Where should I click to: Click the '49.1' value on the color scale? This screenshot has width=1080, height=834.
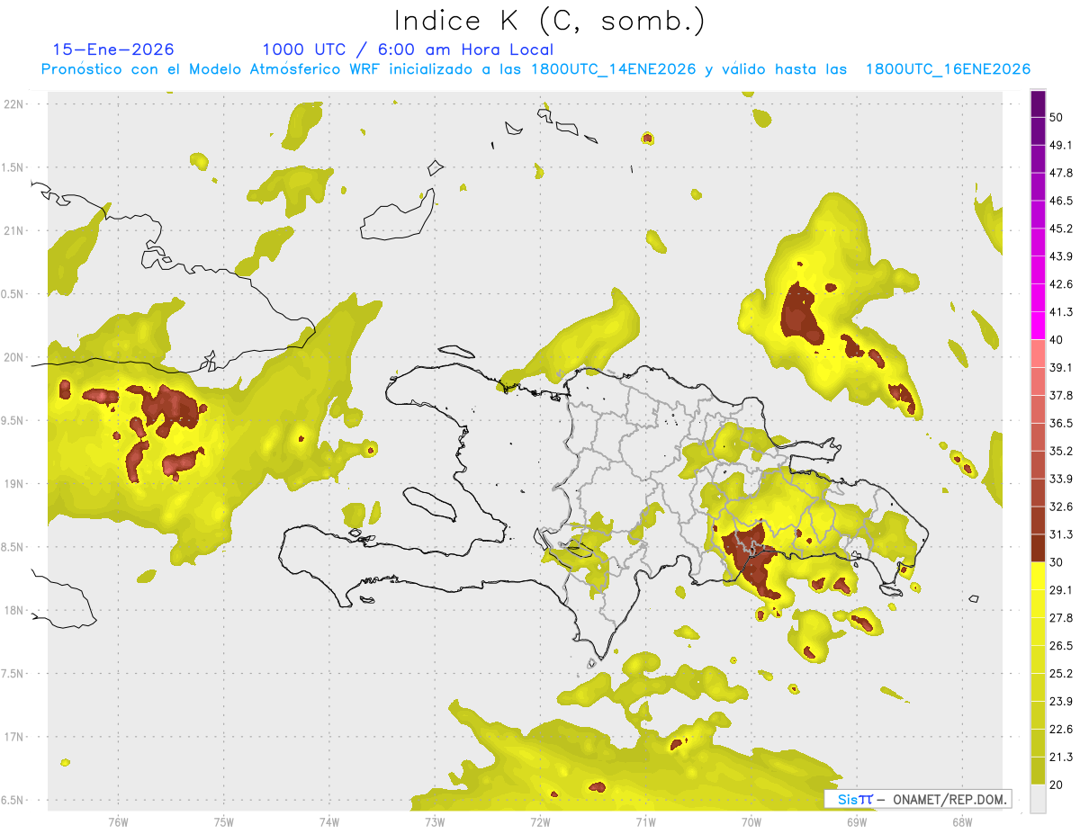tap(1061, 145)
